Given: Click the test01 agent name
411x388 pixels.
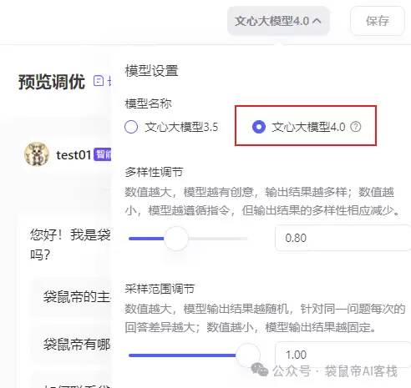Looking at the screenshot, I should click(x=74, y=155).
